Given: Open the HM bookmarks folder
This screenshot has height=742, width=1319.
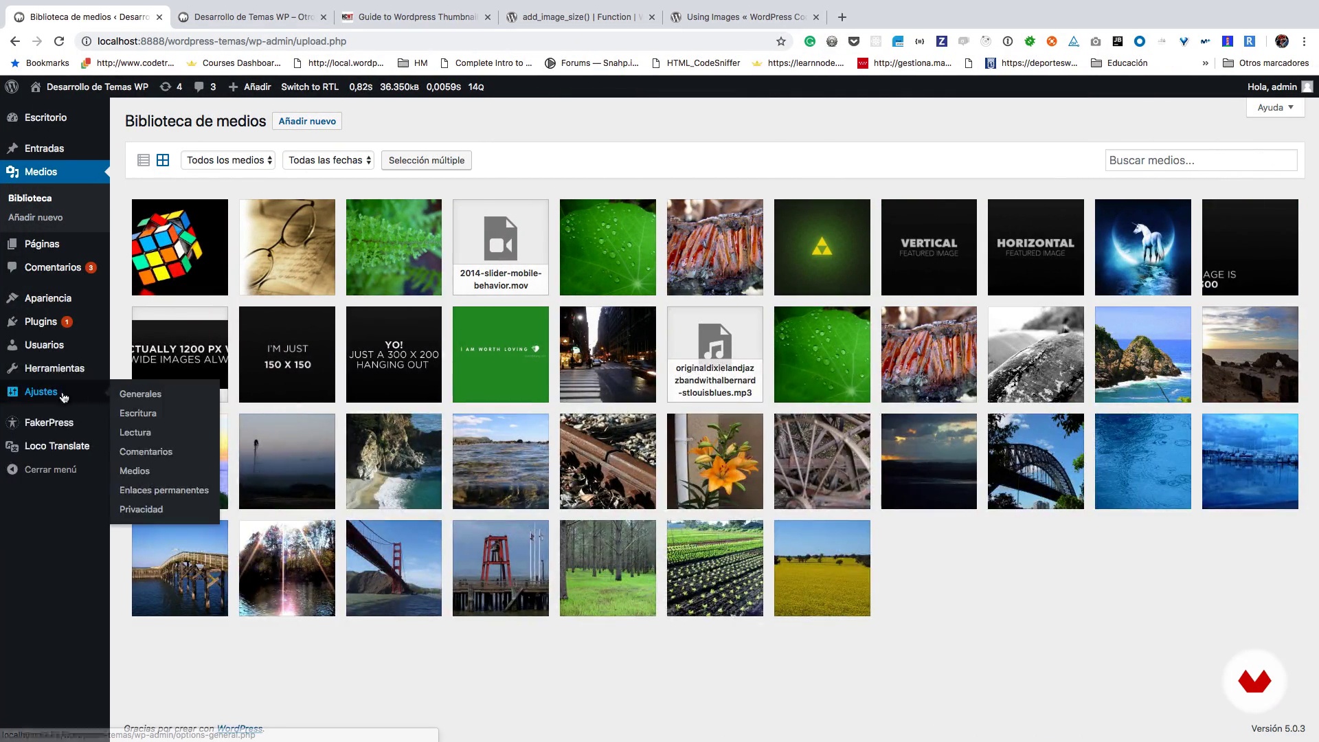Looking at the screenshot, I should point(413,63).
